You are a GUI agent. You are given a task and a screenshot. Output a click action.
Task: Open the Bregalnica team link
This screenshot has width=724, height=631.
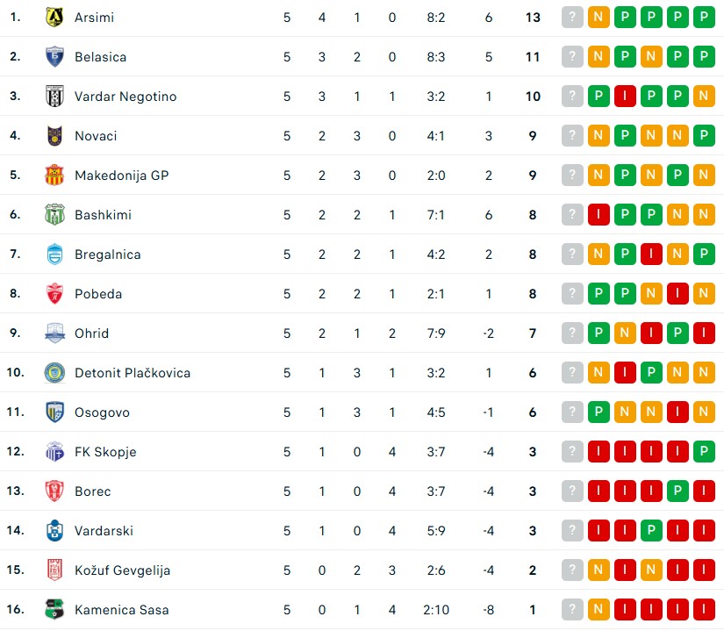(x=107, y=255)
